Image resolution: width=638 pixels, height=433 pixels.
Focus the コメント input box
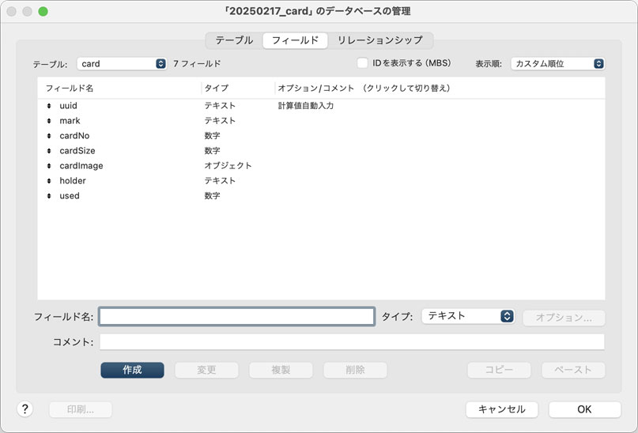click(x=352, y=342)
